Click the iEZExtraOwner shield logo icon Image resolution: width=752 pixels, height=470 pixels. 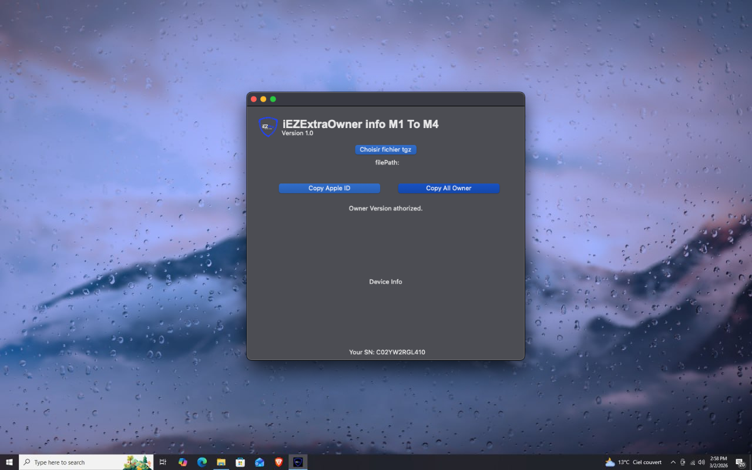click(x=268, y=127)
